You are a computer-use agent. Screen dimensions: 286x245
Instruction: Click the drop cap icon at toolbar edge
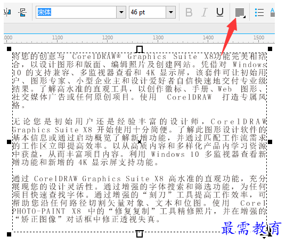[273, 12]
